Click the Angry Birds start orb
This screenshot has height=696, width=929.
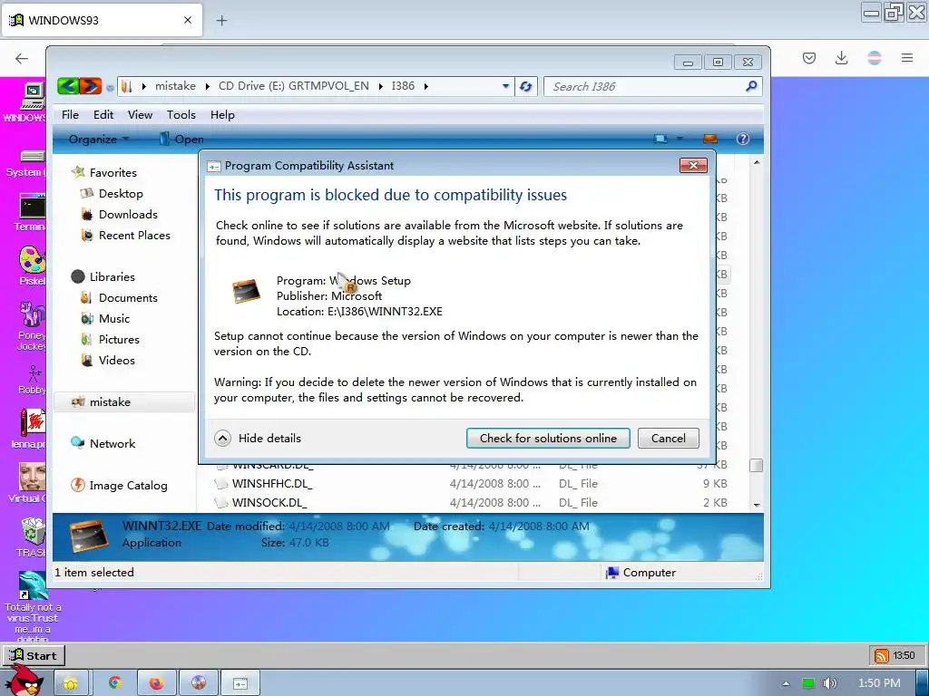24,681
